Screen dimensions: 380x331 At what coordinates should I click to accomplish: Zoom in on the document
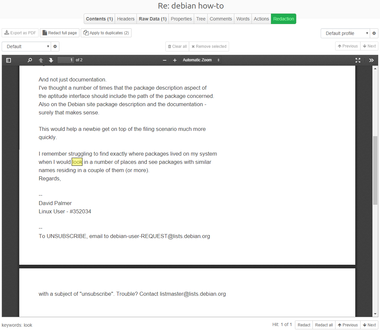pyautogui.click(x=174, y=60)
